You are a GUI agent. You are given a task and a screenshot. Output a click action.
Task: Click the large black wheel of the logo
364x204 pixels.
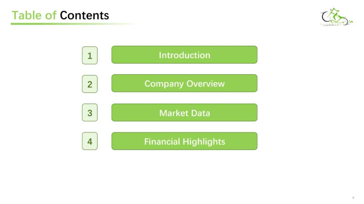(326, 17)
